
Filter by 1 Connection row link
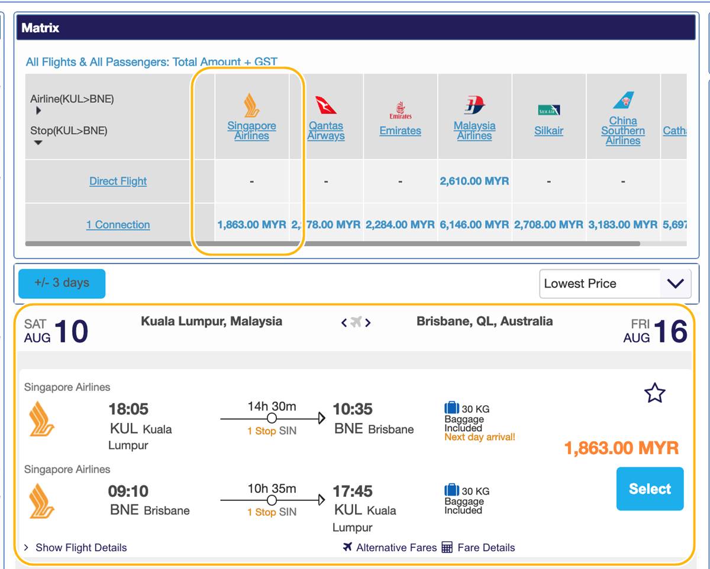(x=118, y=225)
